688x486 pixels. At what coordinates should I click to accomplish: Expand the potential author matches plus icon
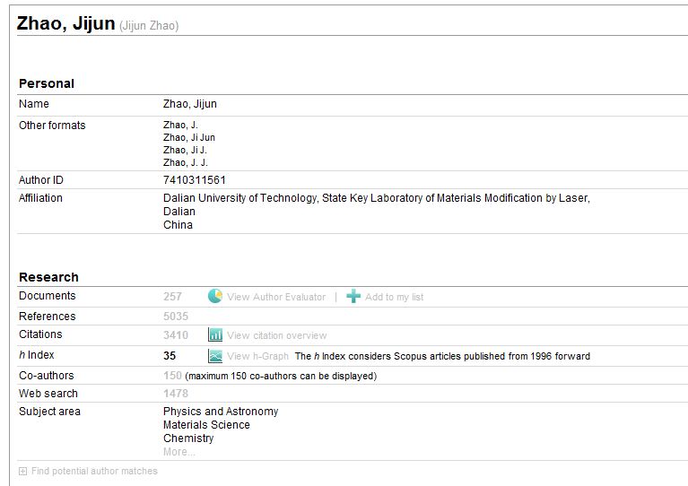[22, 471]
